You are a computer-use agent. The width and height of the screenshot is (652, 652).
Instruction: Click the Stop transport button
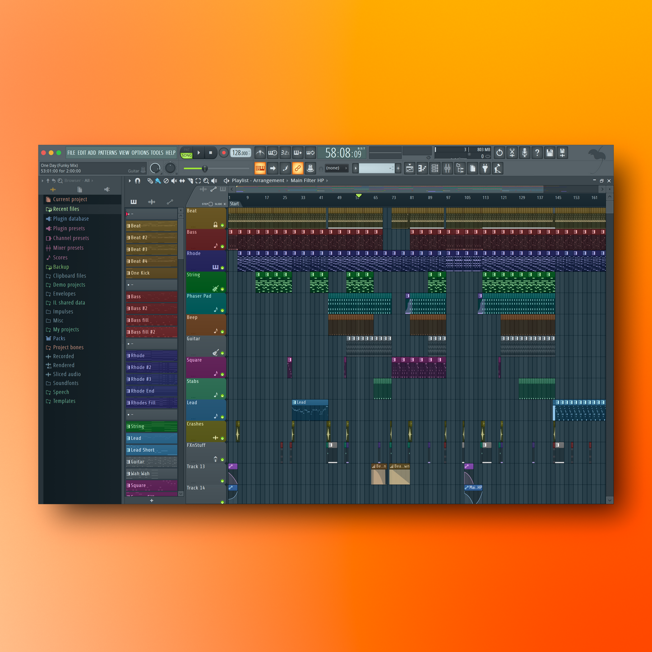[211, 153]
